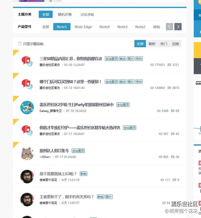Click avatar of 王者更新不了 post

pos(27,199)
